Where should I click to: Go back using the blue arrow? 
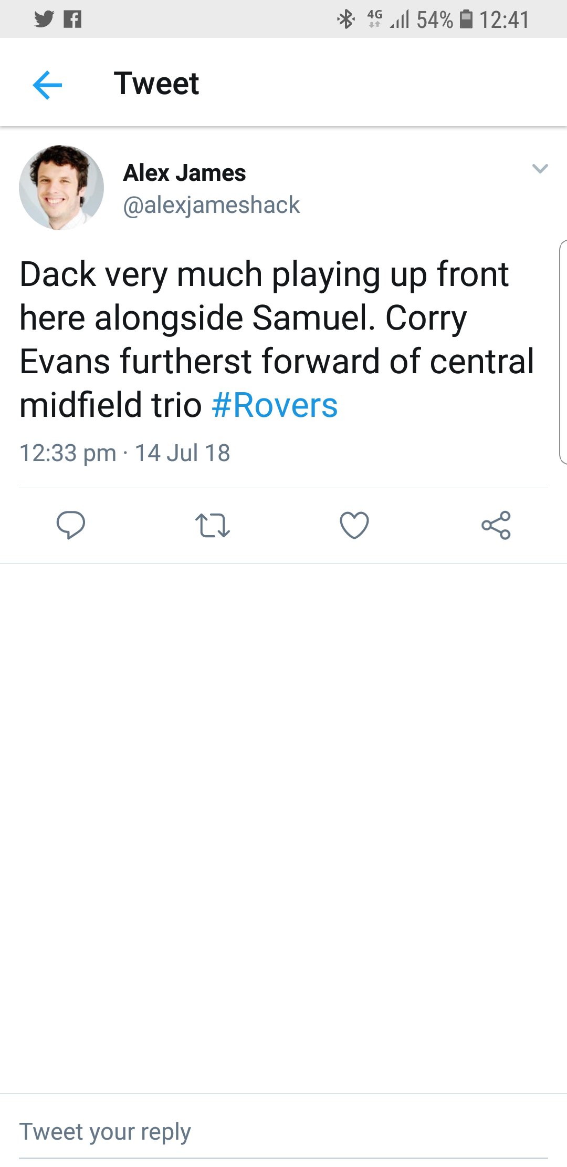click(x=47, y=85)
